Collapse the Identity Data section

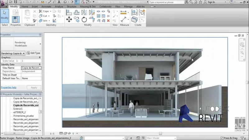pos(40,64)
